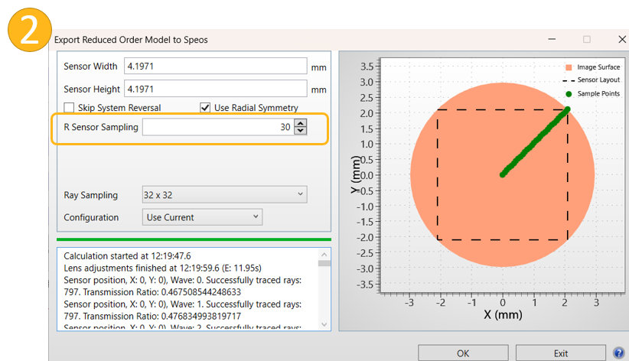Click the Sensor Height input field

[x=216, y=89]
